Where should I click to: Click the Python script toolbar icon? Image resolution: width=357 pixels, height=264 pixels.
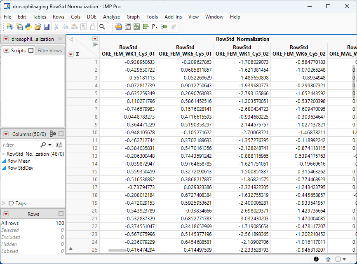[x=28, y=26]
